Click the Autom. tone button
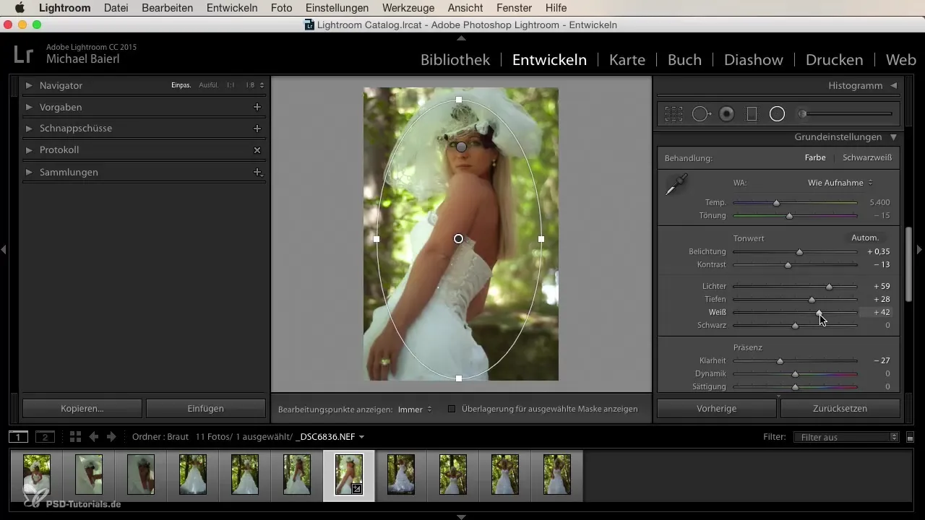 point(865,238)
